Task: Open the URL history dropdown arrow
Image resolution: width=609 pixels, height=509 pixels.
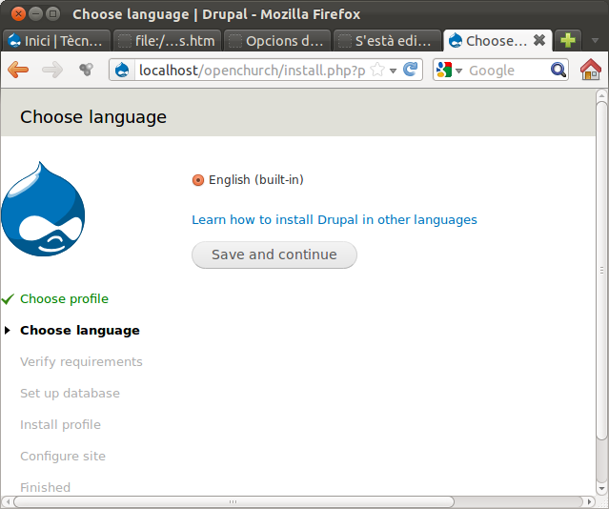Action: 394,71
